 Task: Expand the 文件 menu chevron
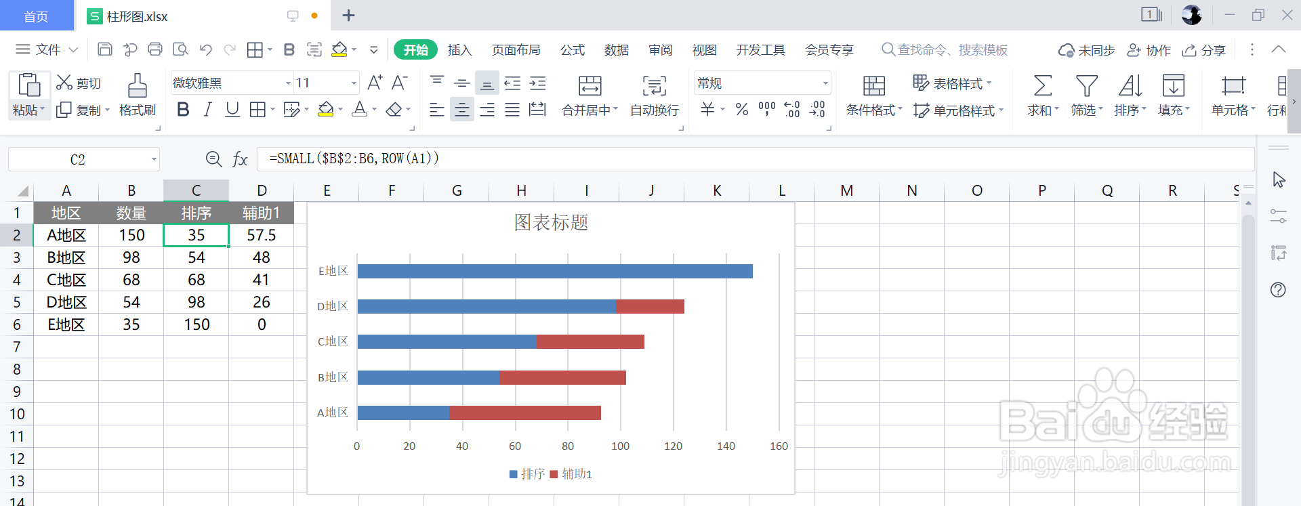tap(74, 50)
